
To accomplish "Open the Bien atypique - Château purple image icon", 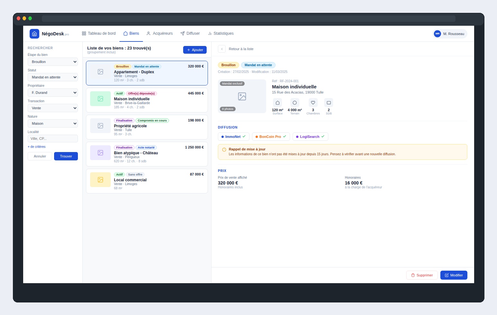I will [x=100, y=153].
